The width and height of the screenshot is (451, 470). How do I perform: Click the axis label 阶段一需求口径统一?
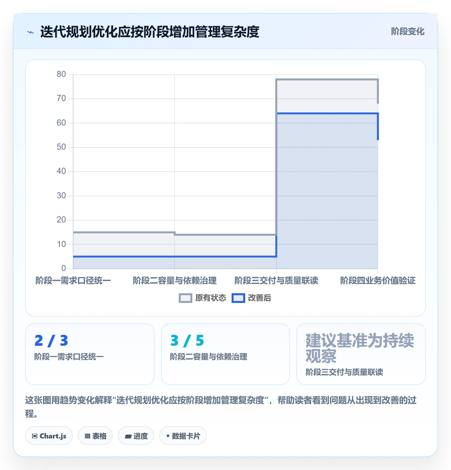pyautogui.click(x=73, y=281)
